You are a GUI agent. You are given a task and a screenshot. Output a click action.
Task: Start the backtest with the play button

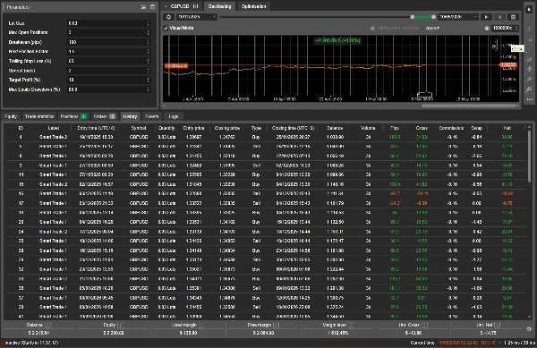[486, 17]
